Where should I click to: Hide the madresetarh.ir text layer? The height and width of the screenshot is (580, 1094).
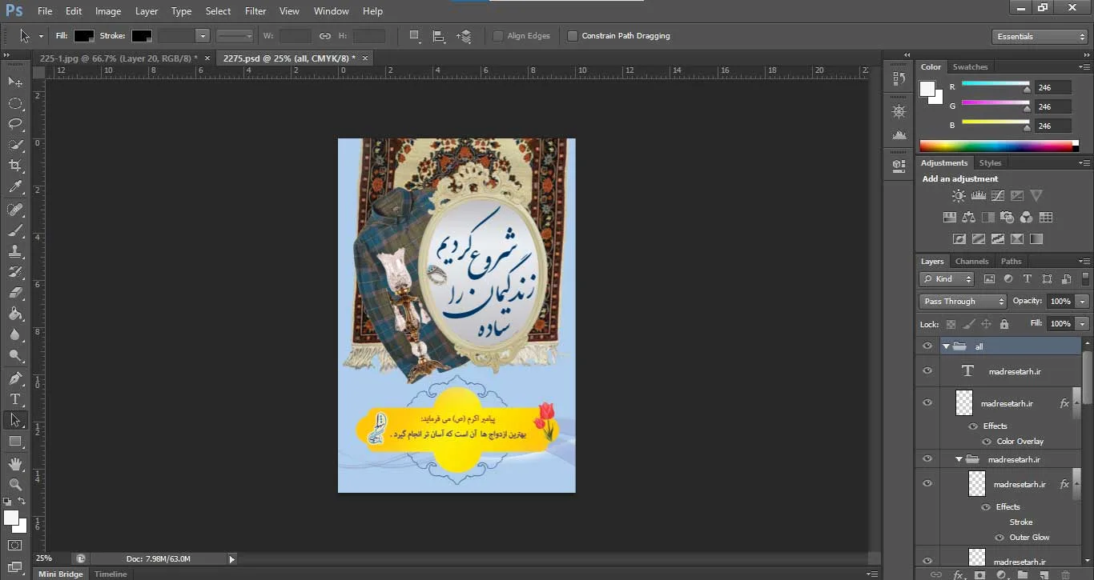pyautogui.click(x=927, y=371)
